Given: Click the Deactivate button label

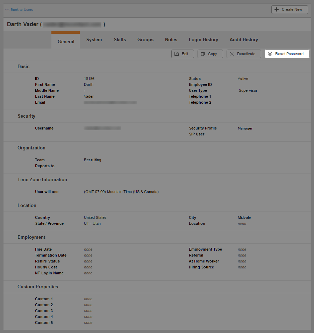Looking at the screenshot, I should pos(246,54).
